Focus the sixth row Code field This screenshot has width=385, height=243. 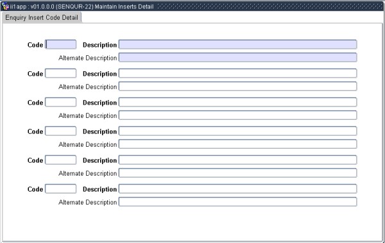(61, 189)
